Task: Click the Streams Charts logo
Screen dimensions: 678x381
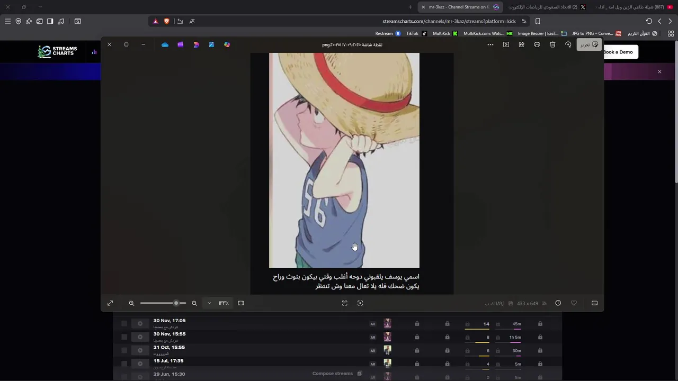Action: pyautogui.click(x=57, y=51)
